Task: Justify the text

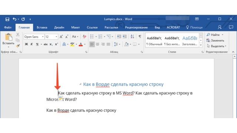Action: point(109,44)
